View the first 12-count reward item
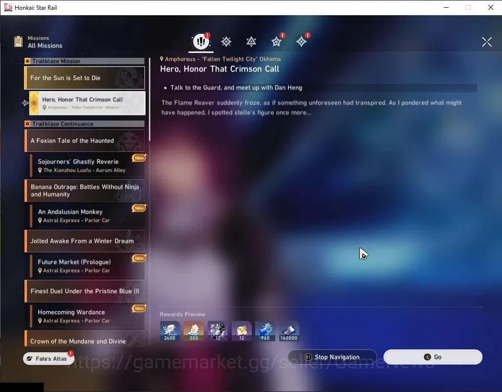Screen dimensions: 502x392 [x=218, y=331]
